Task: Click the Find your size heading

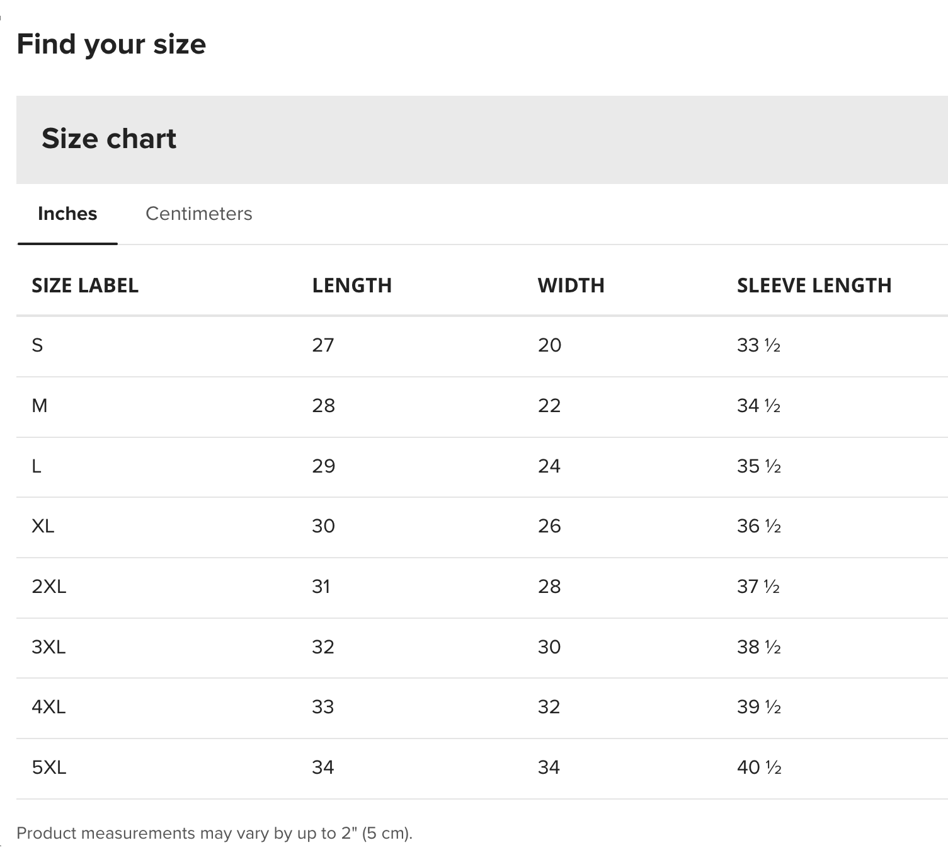Action: (x=111, y=44)
